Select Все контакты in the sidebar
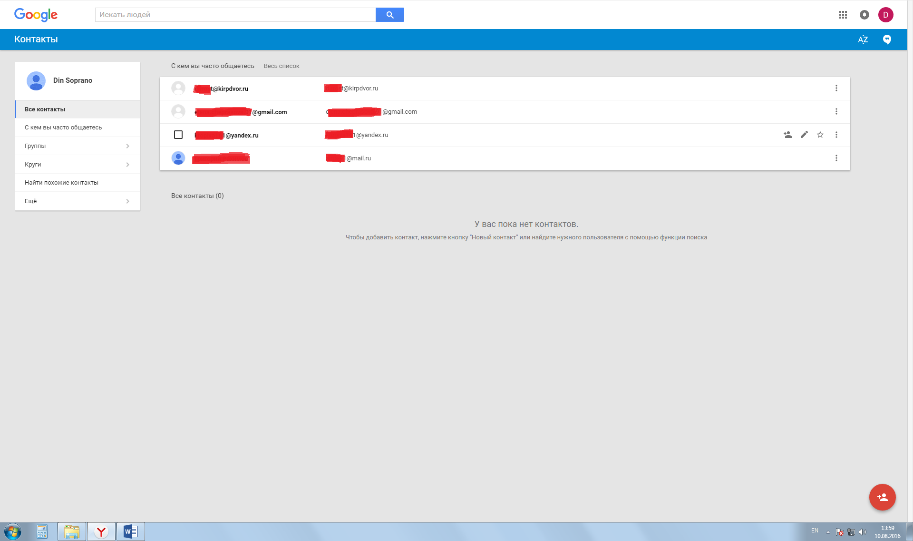Screen dimensions: 913x541 point(45,109)
